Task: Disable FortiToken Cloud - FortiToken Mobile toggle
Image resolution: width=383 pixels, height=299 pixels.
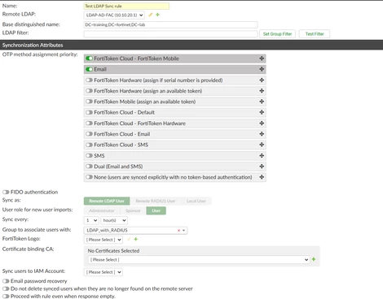Action: coord(89,58)
